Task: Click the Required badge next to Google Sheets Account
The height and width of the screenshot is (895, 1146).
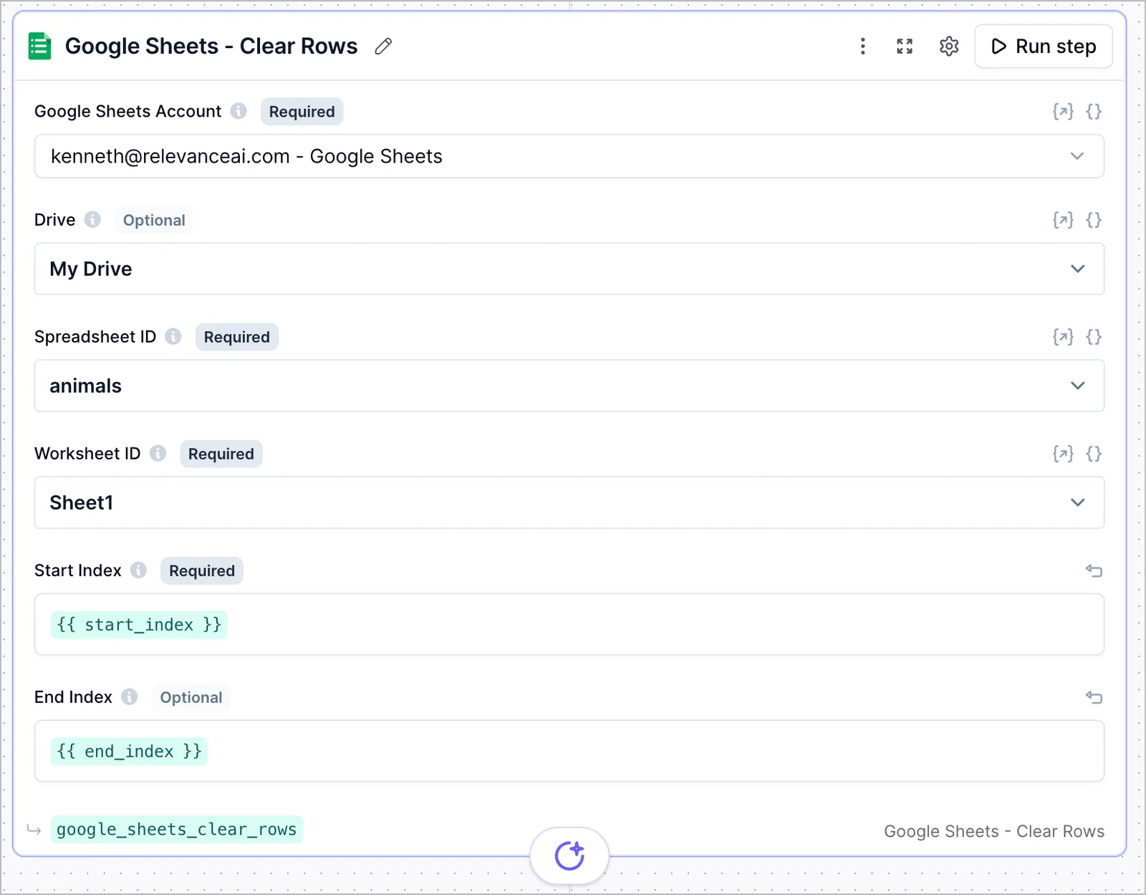Action: pyautogui.click(x=302, y=112)
